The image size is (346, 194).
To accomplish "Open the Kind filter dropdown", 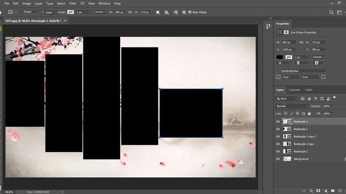I will [x=287, y=99].
